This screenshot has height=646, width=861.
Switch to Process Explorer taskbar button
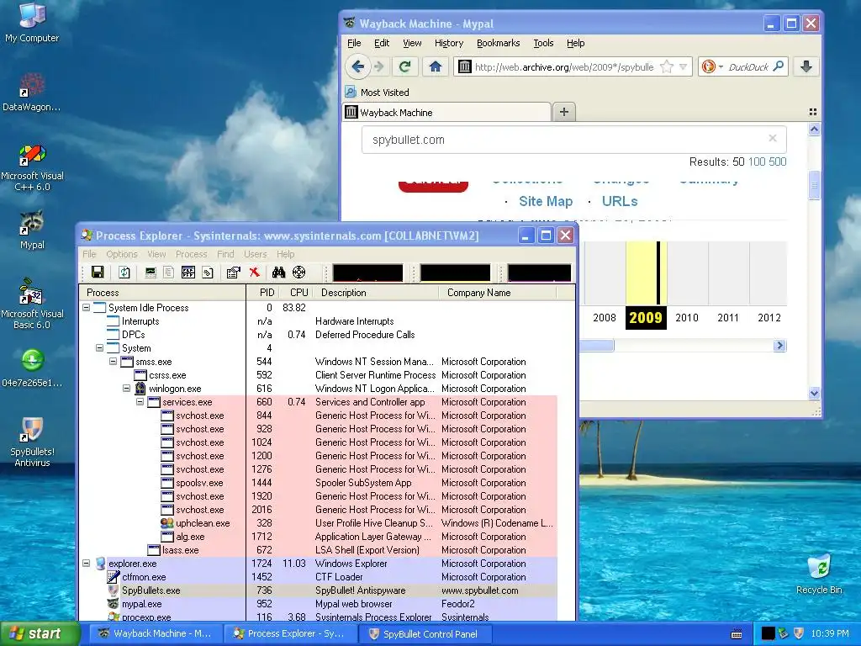click(290, 634)
